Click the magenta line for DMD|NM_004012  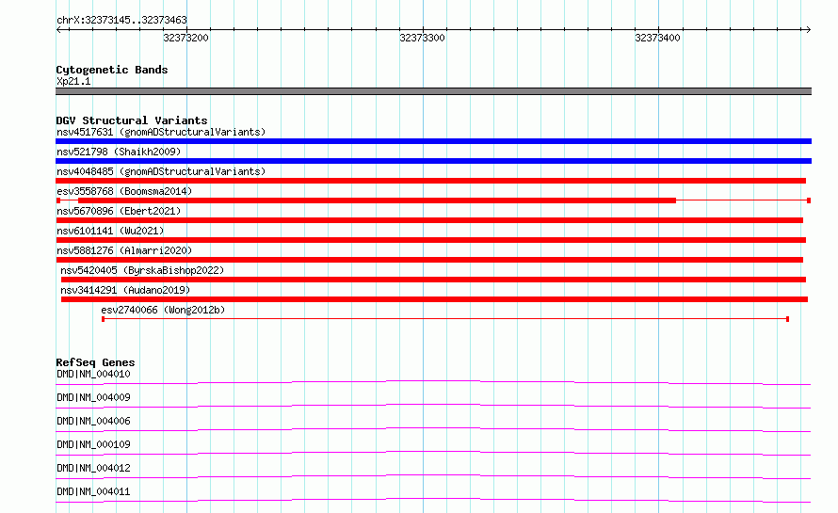pyautogui.click(x=433, y=475)
